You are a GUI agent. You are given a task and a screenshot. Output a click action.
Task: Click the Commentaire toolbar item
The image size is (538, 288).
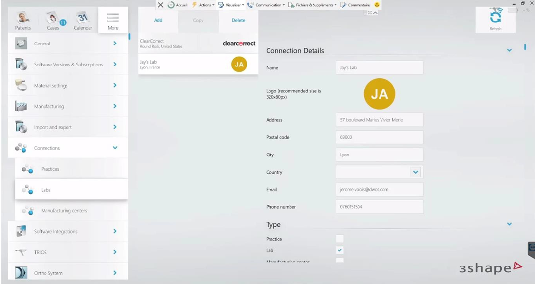355,5
